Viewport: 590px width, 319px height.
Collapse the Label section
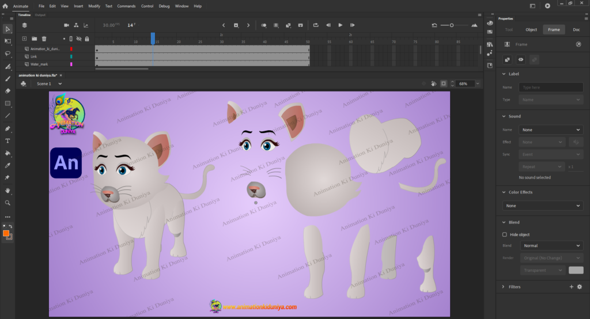click(504, 74)
